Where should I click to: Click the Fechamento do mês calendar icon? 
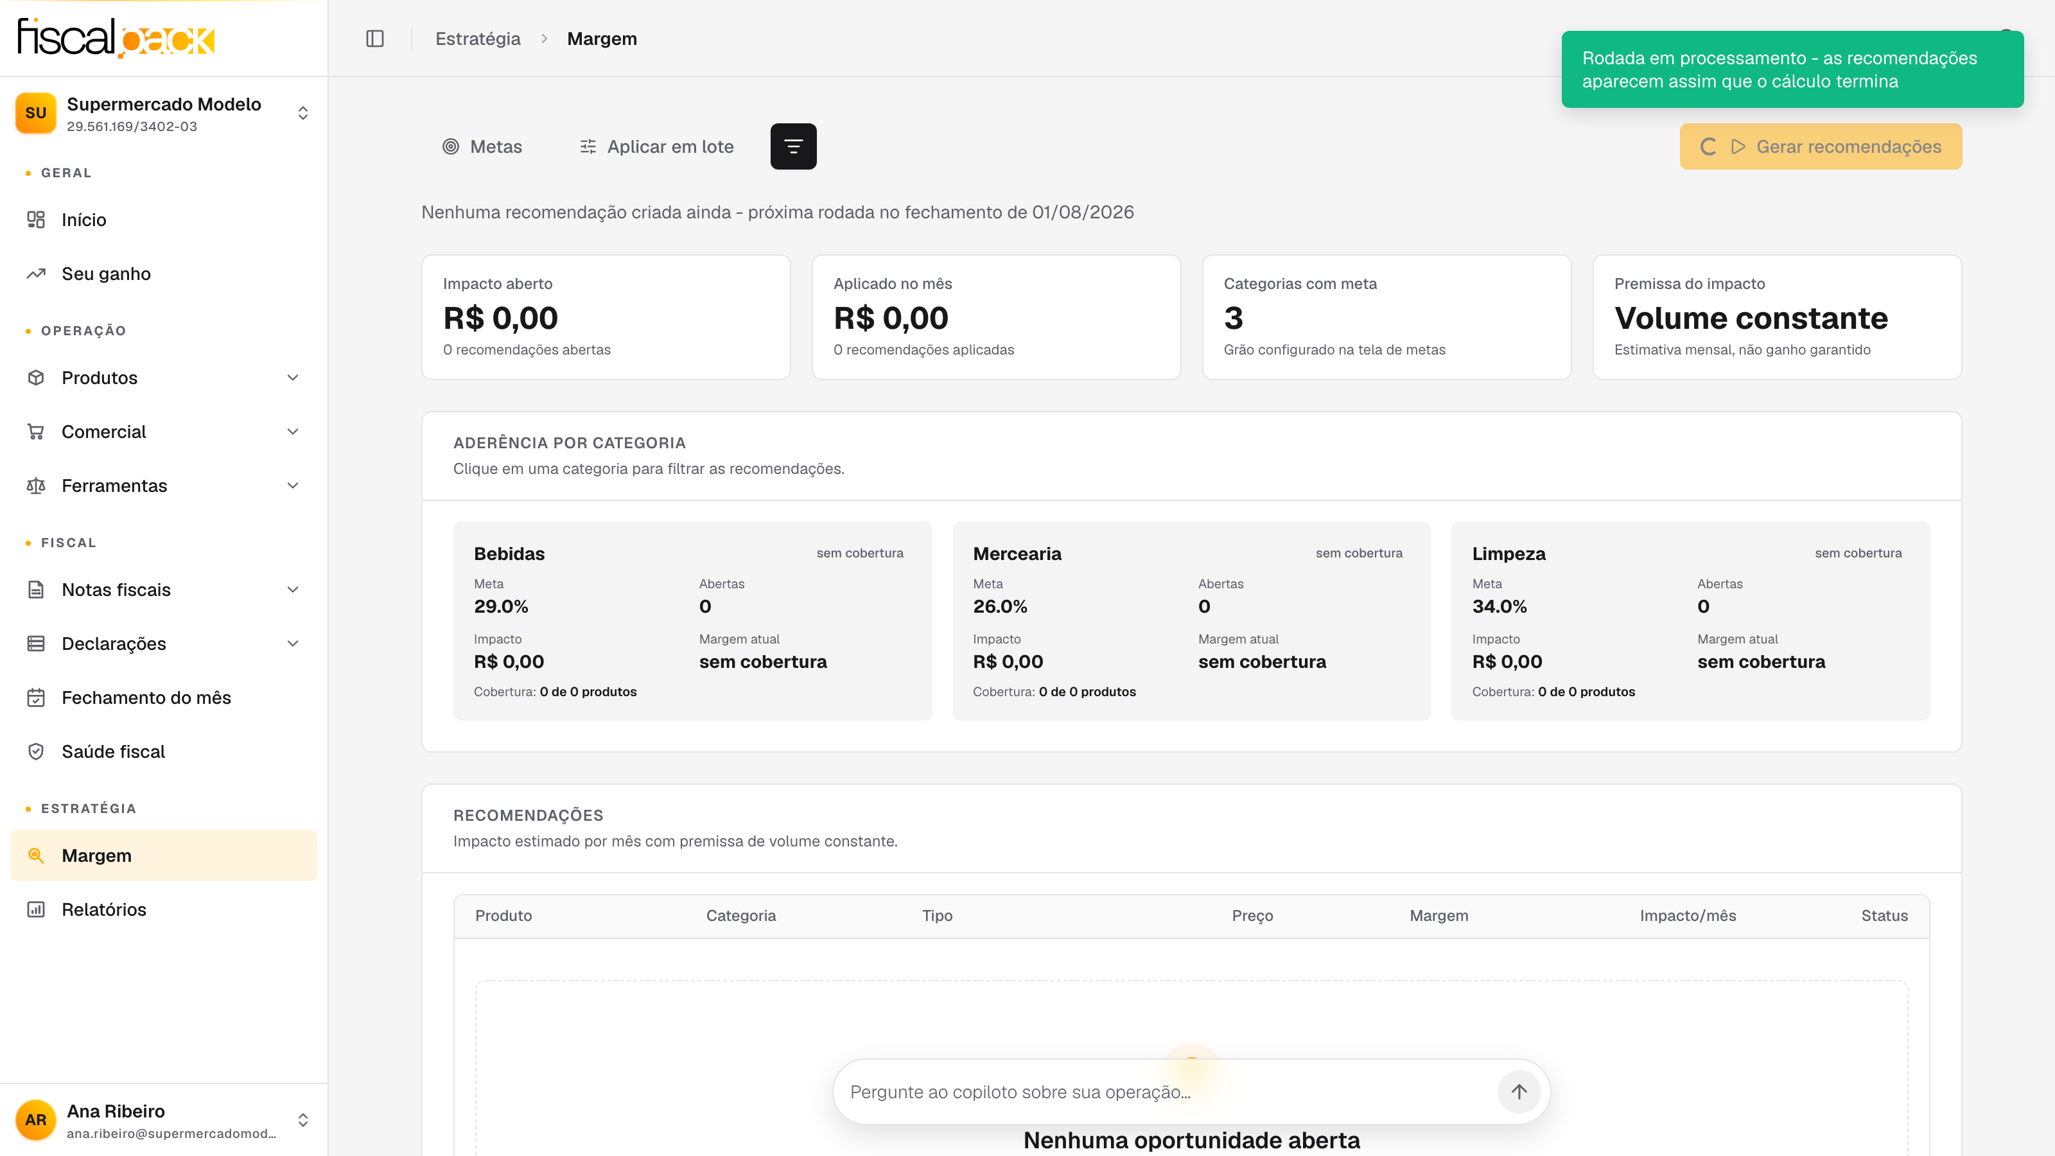[36, 698]
